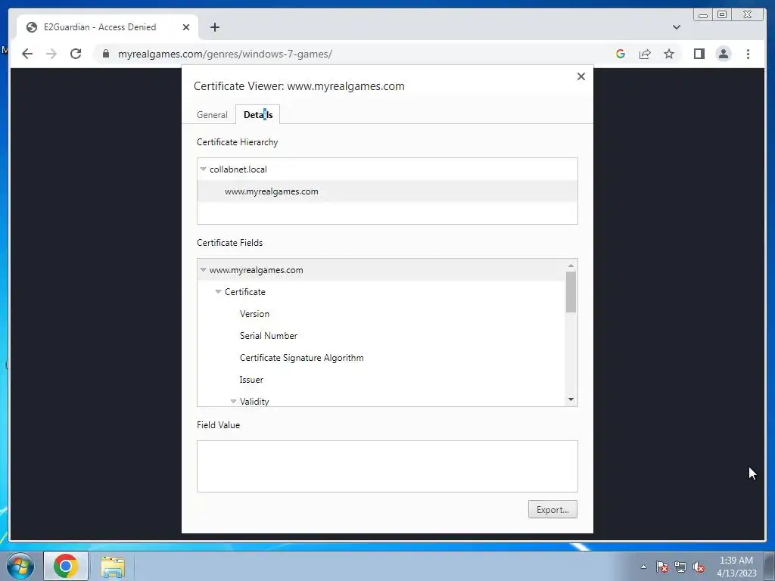Click the forward navigation arrow
This screenshot has height=581, width=775.
pyautogui.click(x=51, y=54)
